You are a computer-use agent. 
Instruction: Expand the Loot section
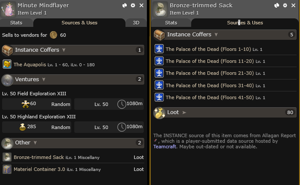[x=185, y=112]
